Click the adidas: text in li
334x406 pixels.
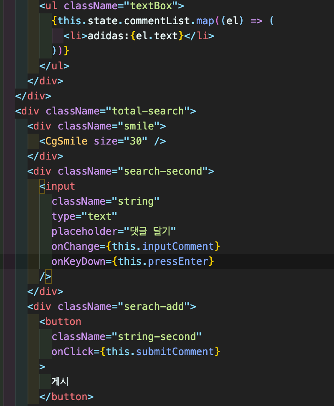109,36
